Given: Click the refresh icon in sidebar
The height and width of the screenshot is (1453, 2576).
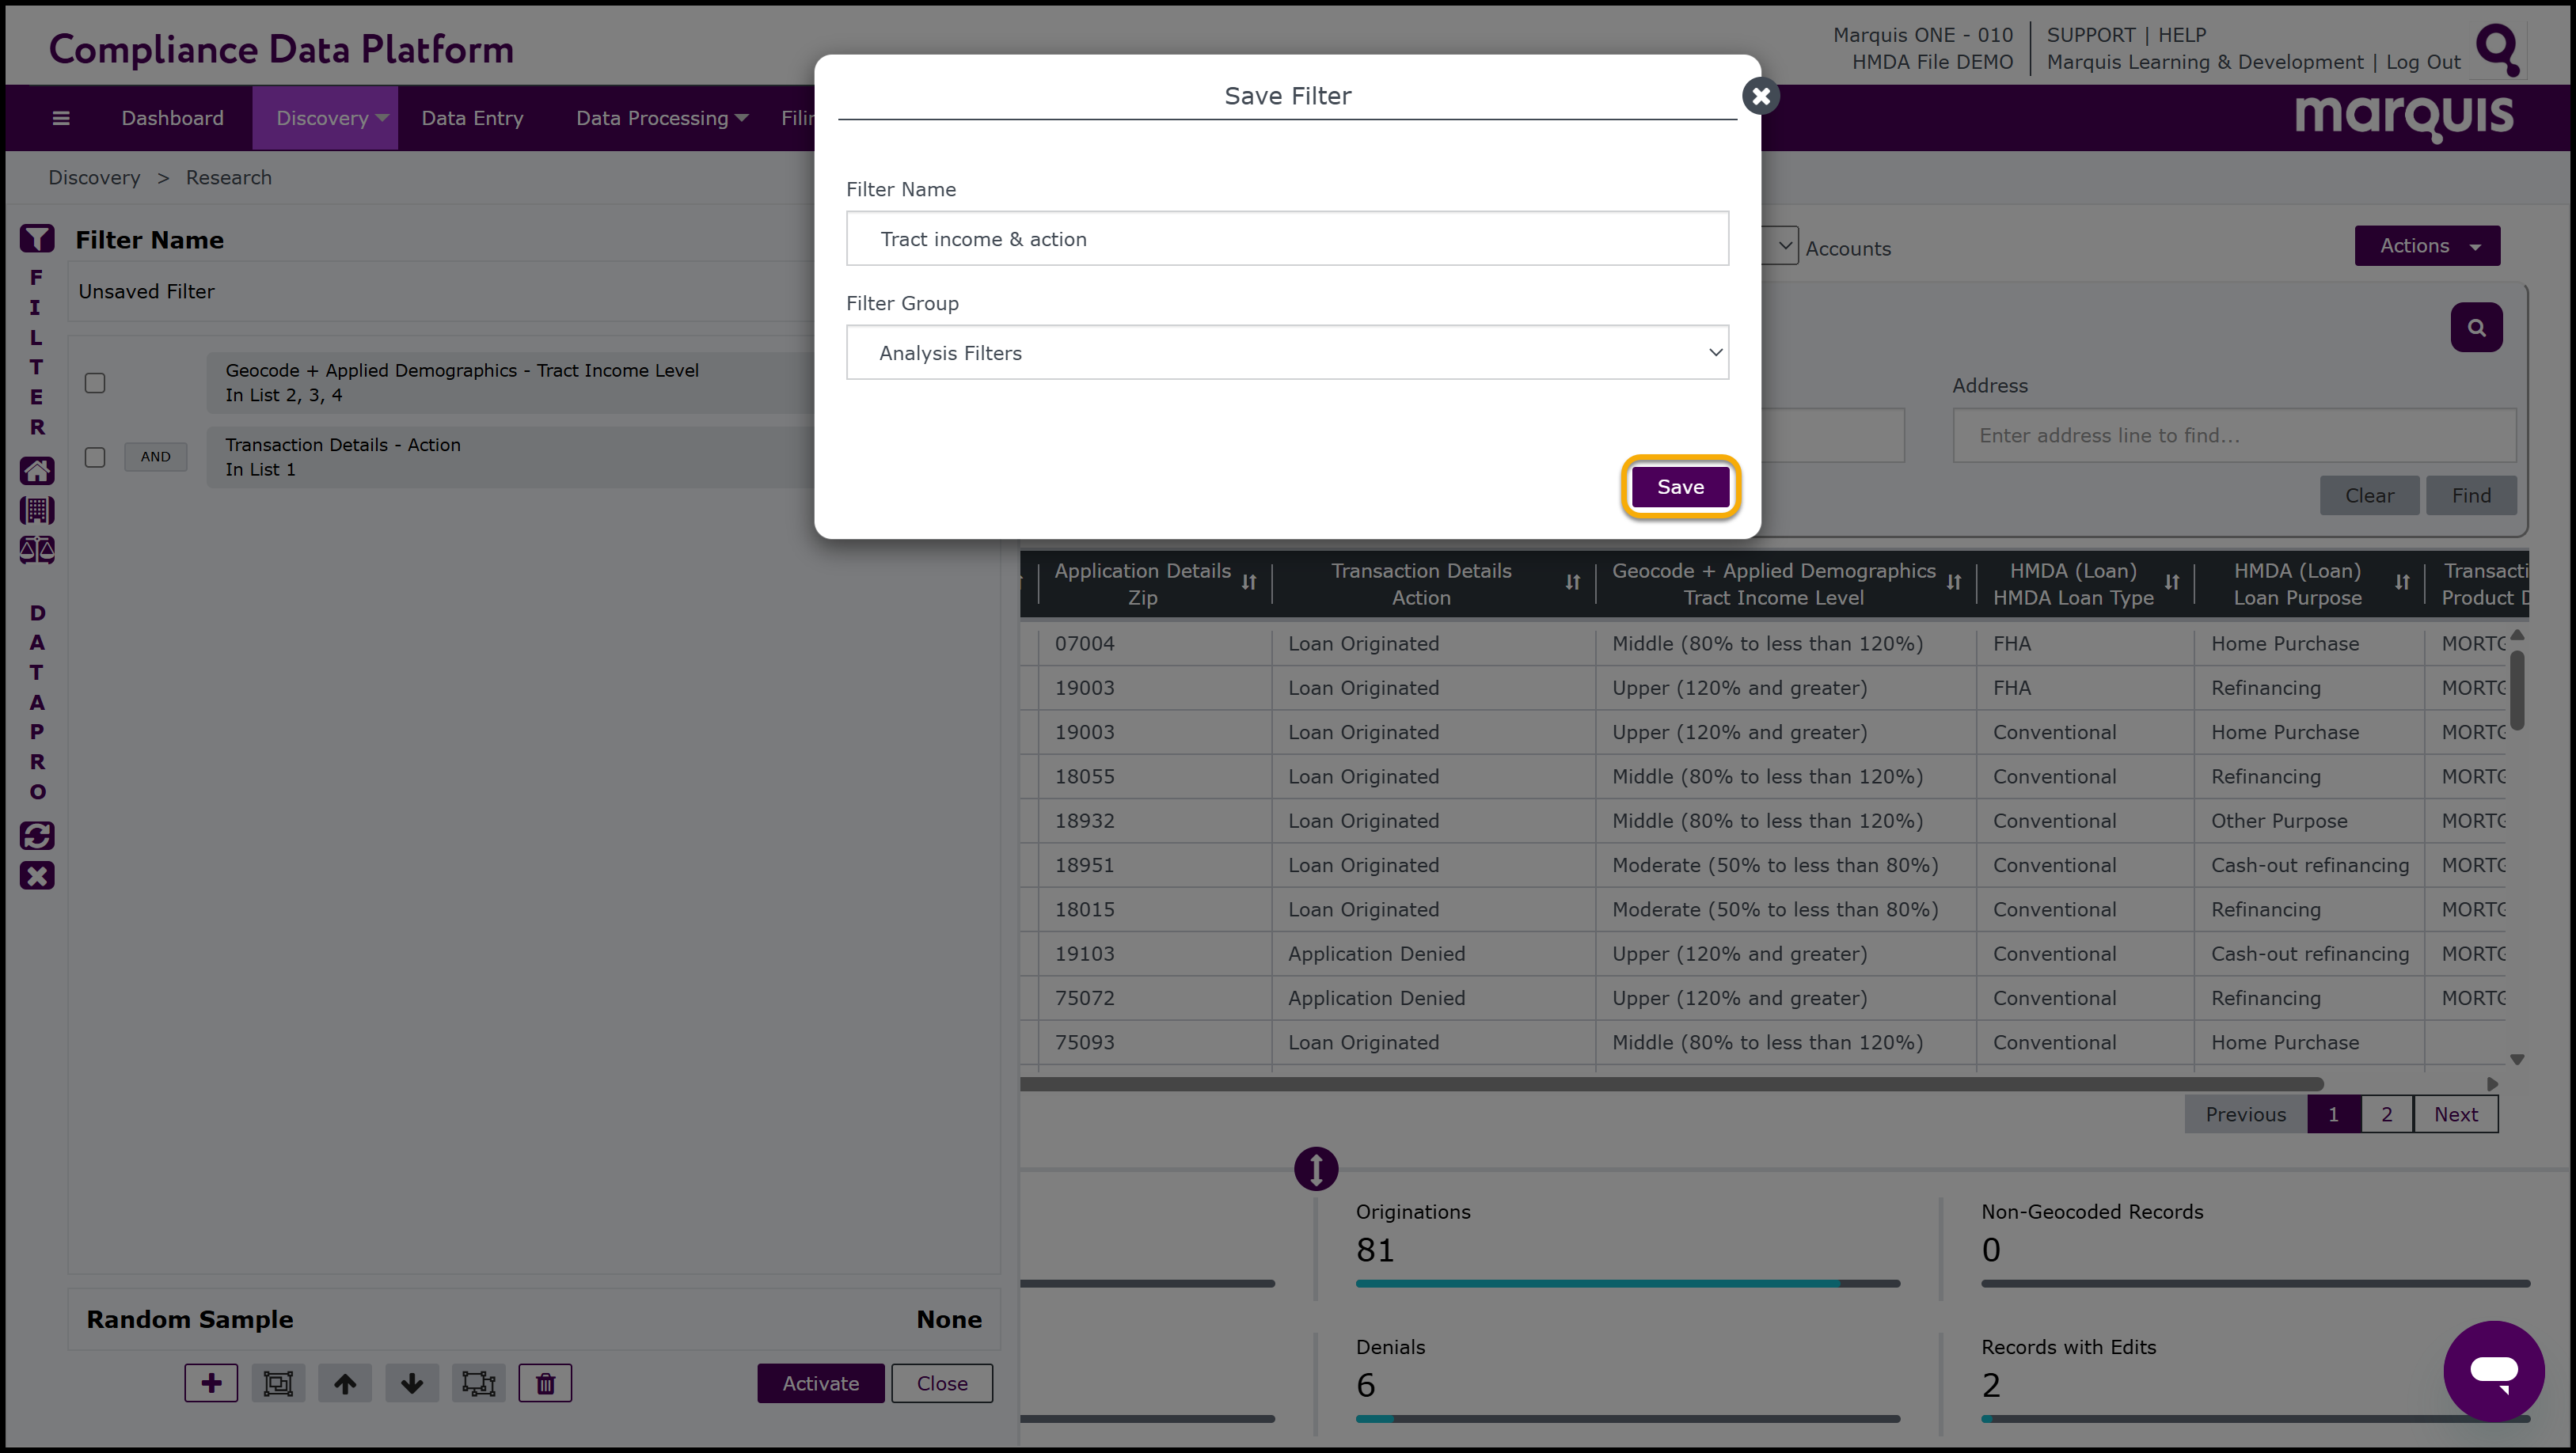Looking at the screenshot, I should pos(37,835).
